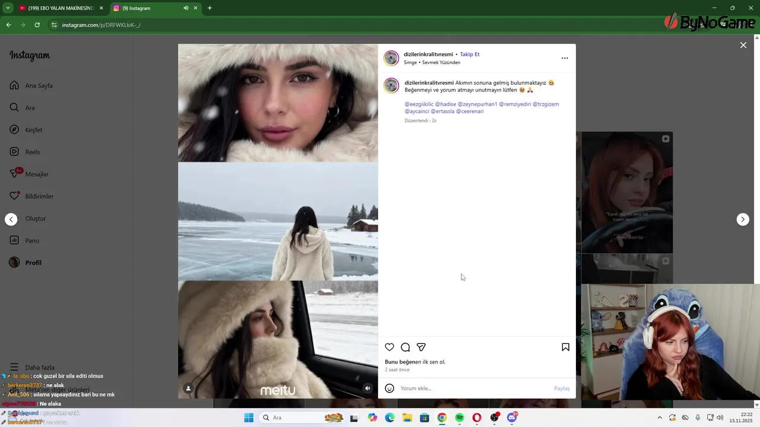
Task: Open Daha fazla hamburger menu
Action: click(32, 367)
